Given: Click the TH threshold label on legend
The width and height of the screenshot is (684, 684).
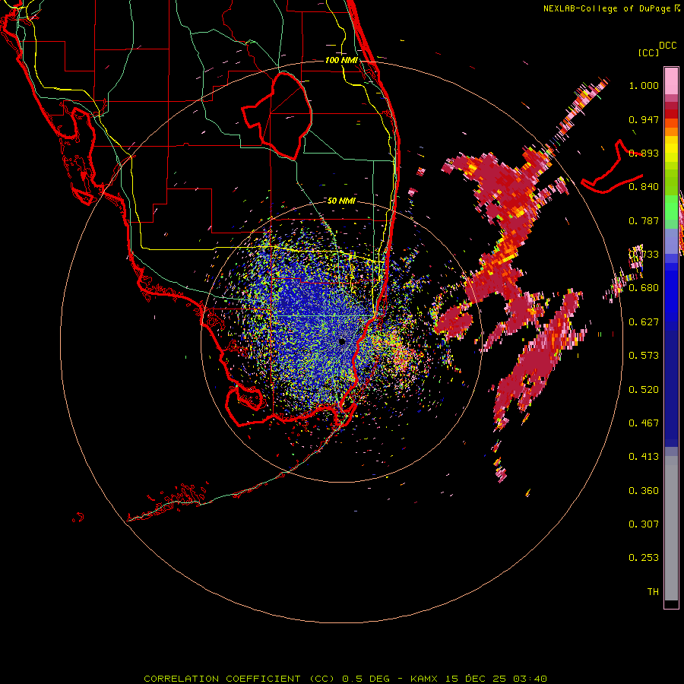Looking at the screenshot, I should tap(653, 592).
